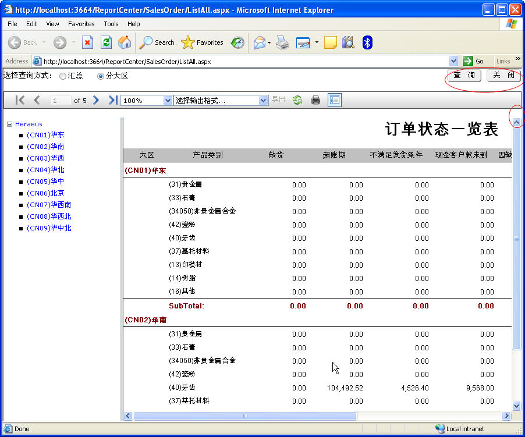Click the Mail envelope icon
The height and width of the screenshot is (437, 525).
(260, 42)
